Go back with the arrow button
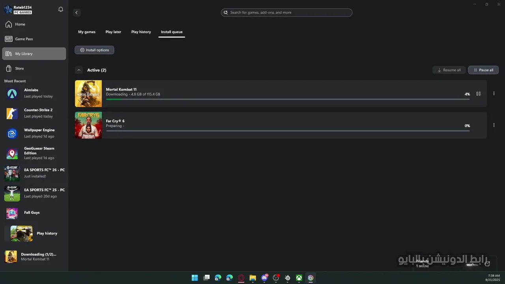 click(x=77, y=13)
